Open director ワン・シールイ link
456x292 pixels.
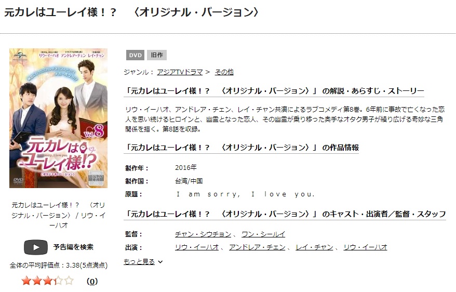tap(263, 234)
